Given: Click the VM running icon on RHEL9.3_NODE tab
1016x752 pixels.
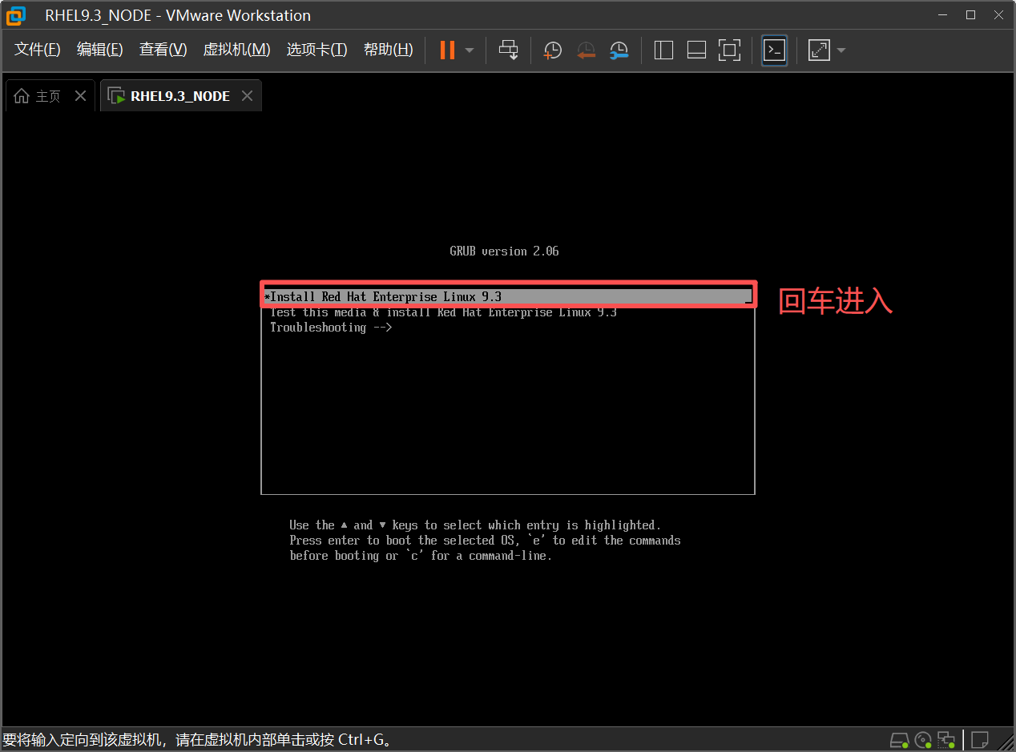Looking at the screenshot, I should (117, 96).
